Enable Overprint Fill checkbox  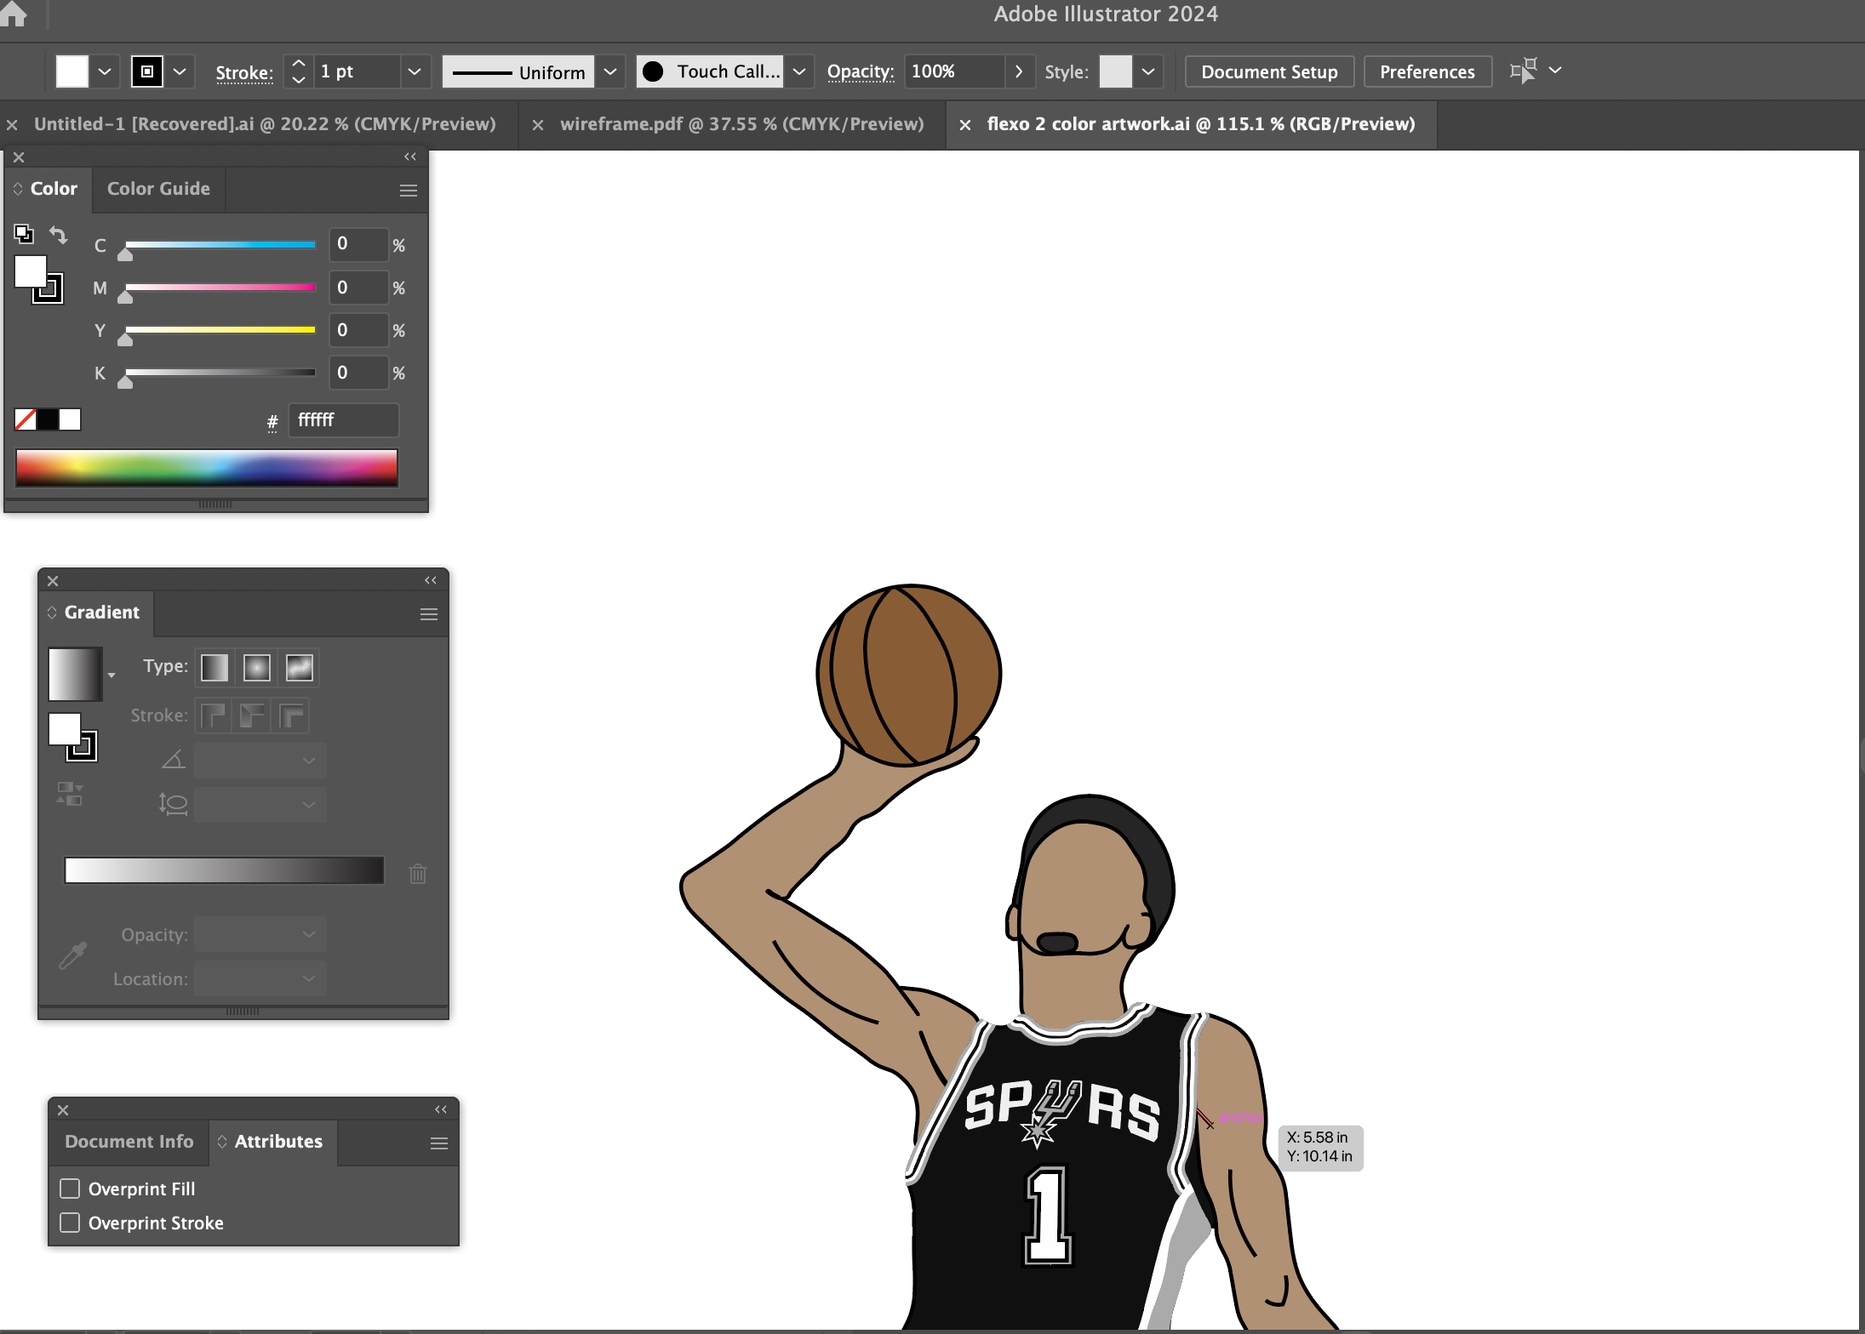click(x=70, y=1189)
